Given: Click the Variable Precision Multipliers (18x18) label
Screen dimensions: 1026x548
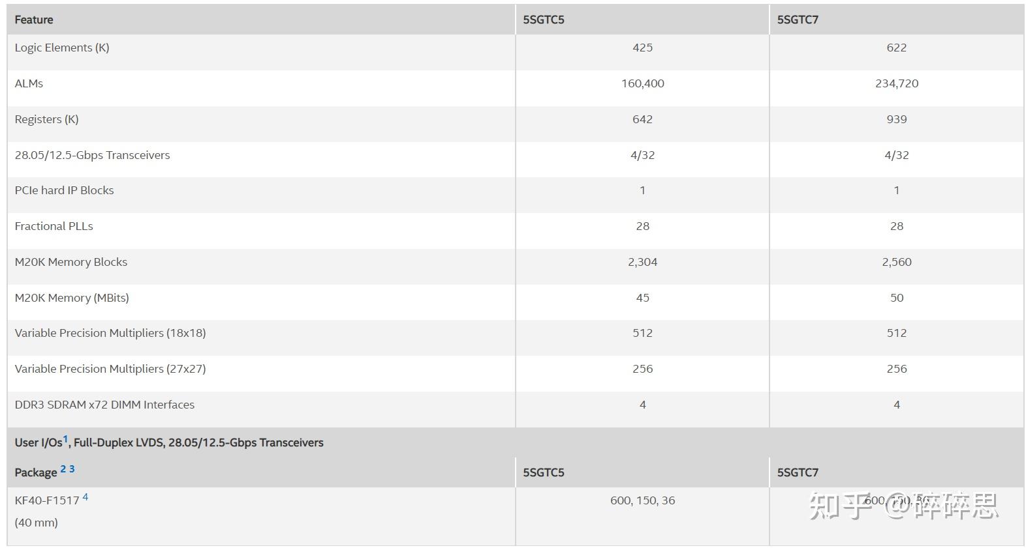Looking at the screenshot, I should coord(110,333).
